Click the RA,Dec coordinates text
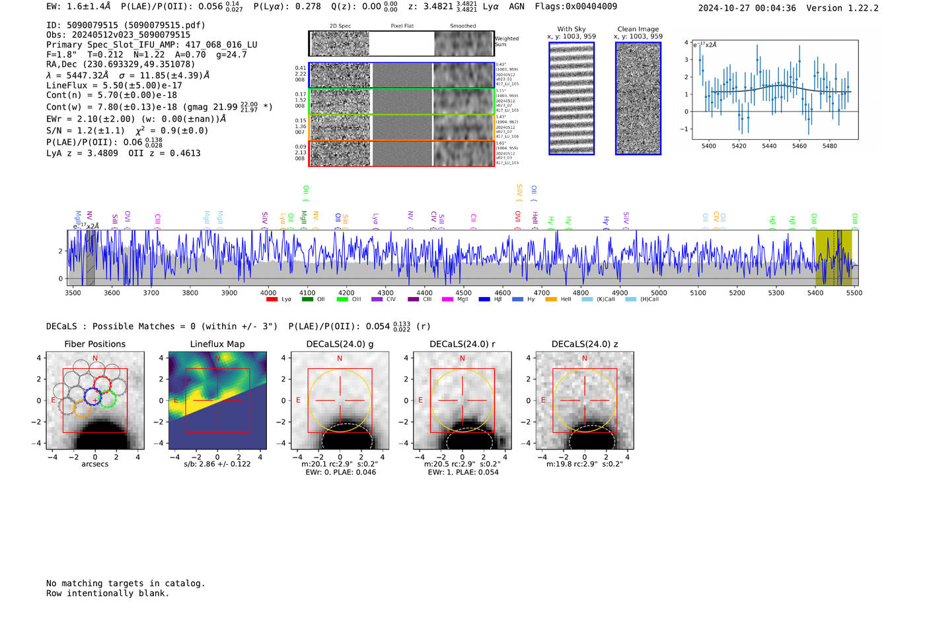This screenshot has height=629, width=925. [x=121, y=64]
